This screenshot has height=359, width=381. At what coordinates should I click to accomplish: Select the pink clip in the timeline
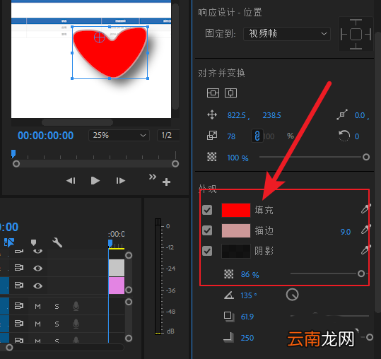[117, 286]
